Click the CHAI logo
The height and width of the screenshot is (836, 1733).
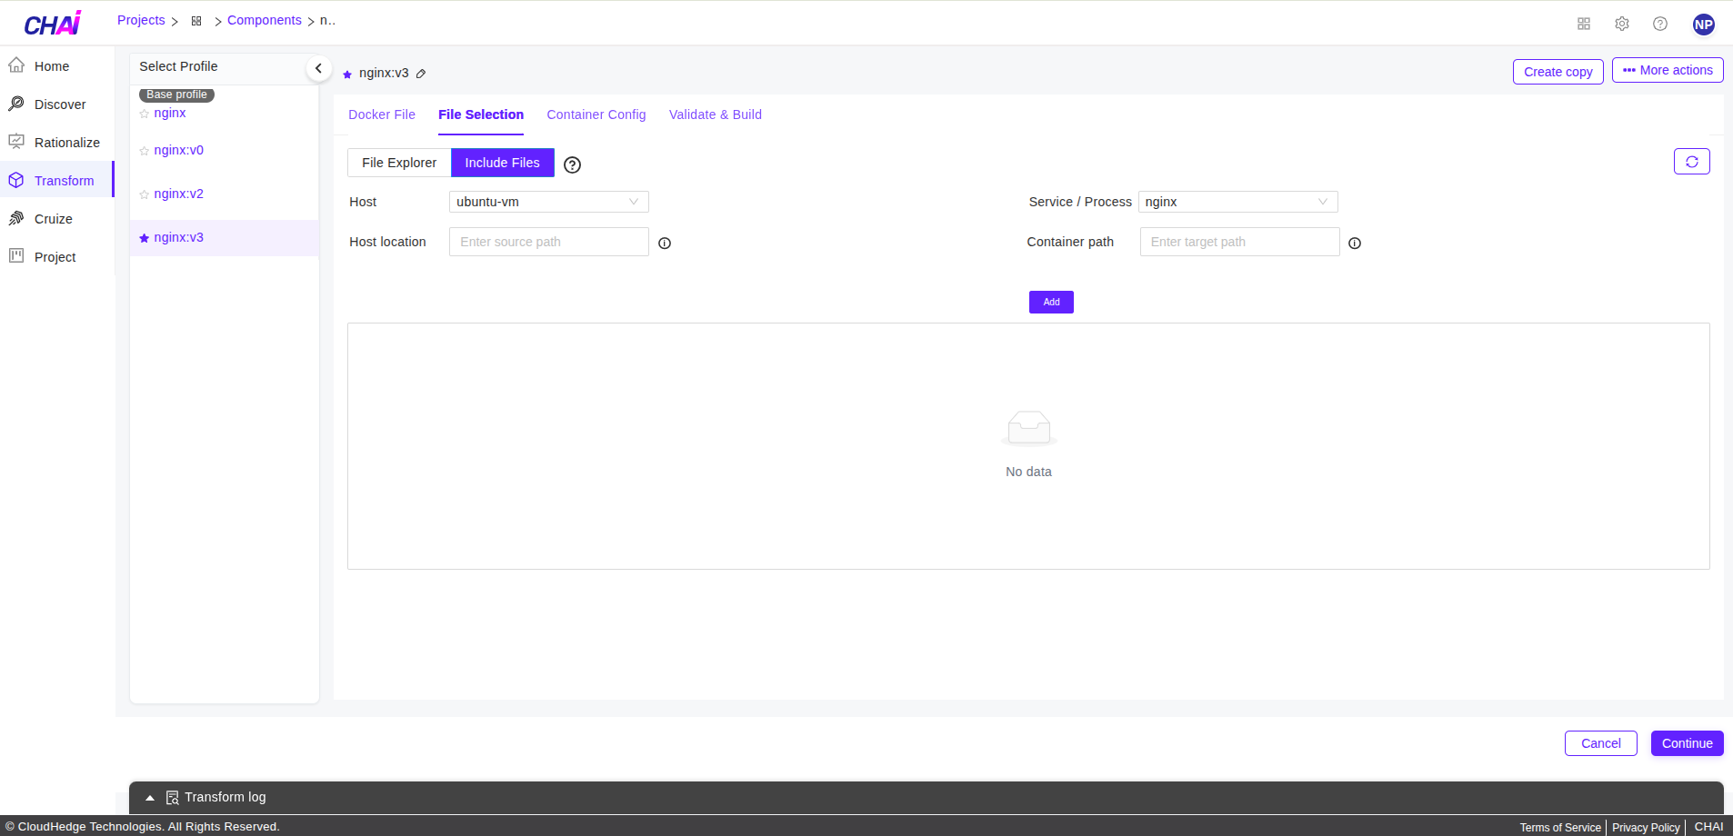point(53,24)
